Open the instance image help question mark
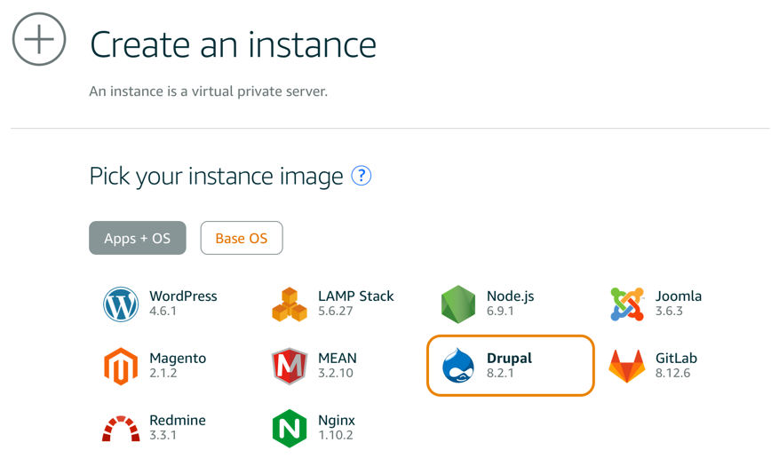 point(362,176)
